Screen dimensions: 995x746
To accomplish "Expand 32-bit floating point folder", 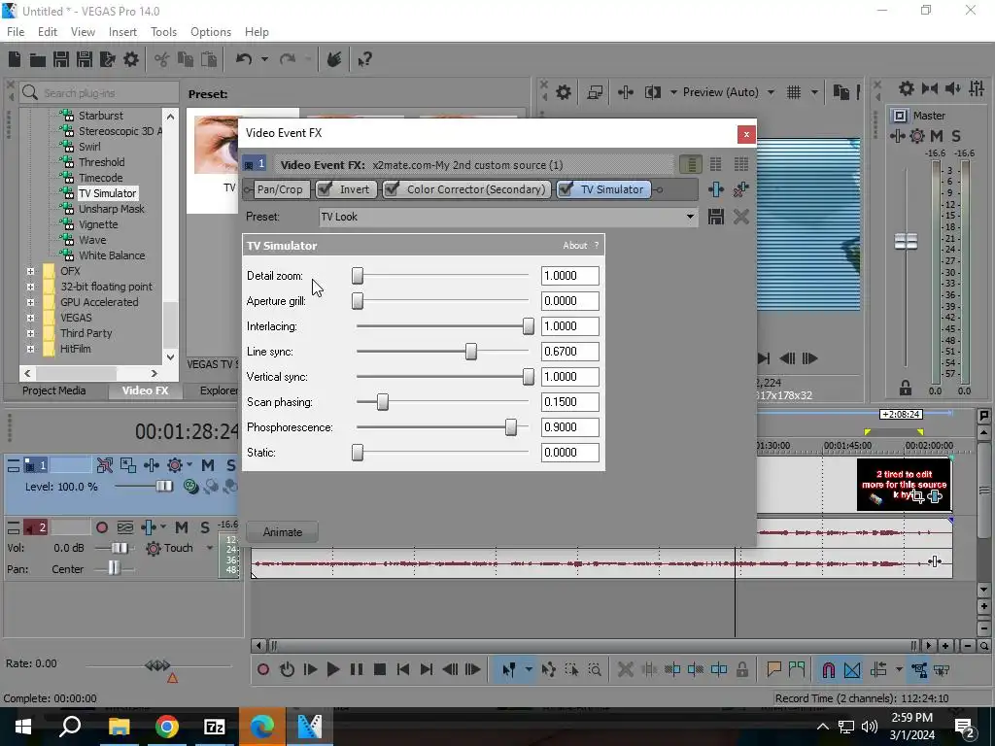I will (30, 287).
